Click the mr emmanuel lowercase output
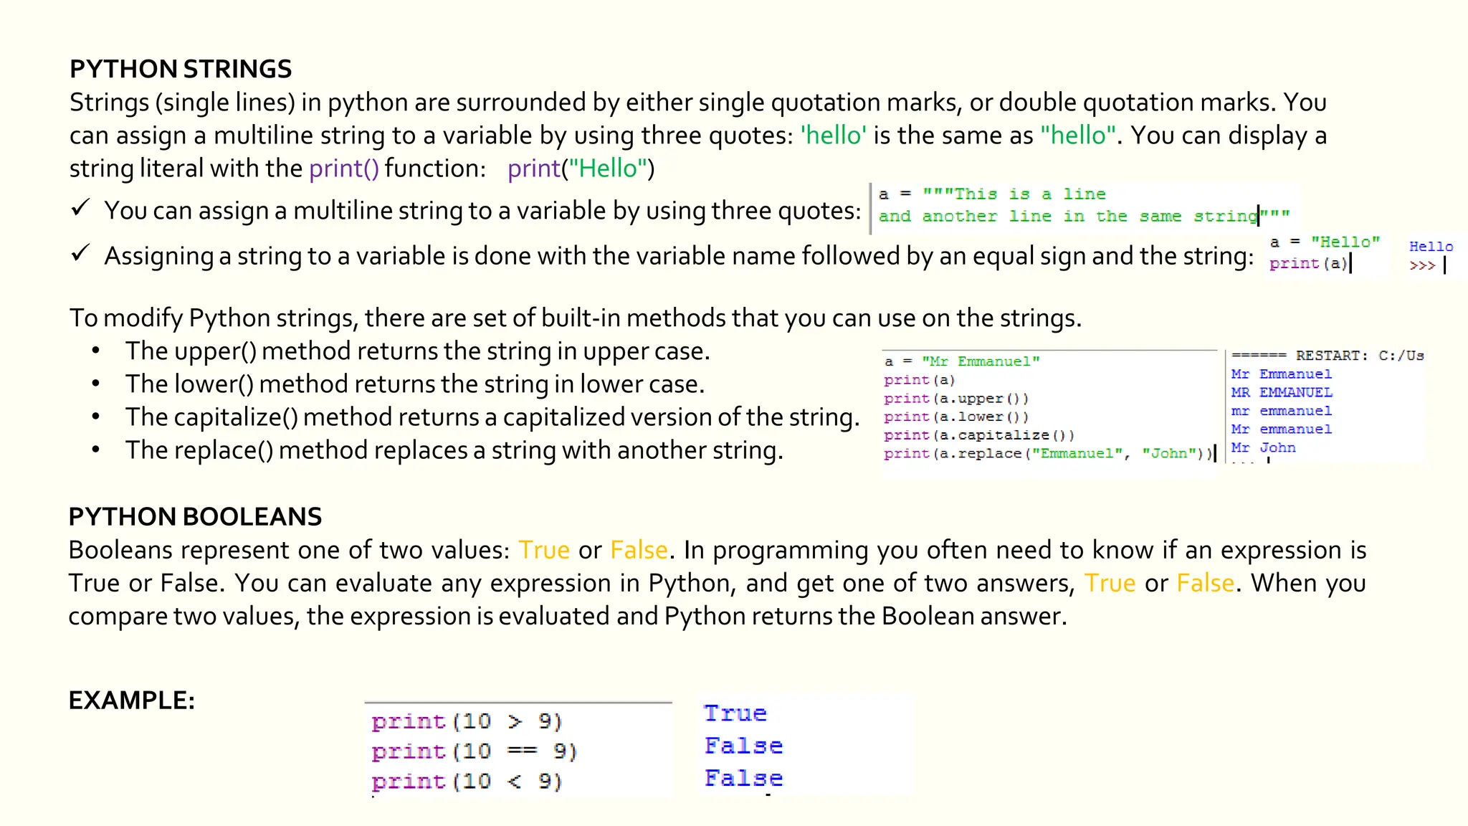This screenshot has height=826, width=1468. [1282, 411]
